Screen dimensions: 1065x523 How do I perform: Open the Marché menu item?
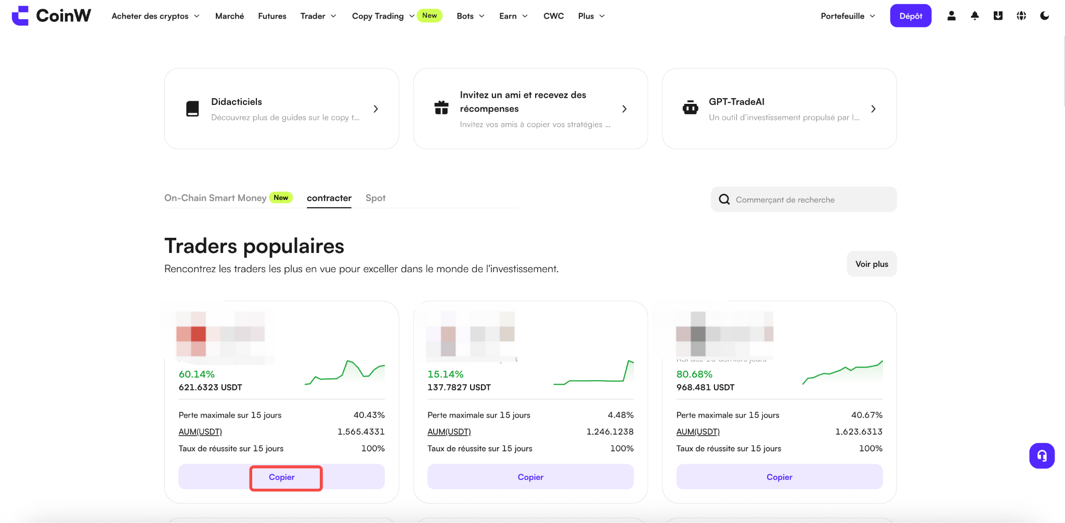(x=229, y=16)
